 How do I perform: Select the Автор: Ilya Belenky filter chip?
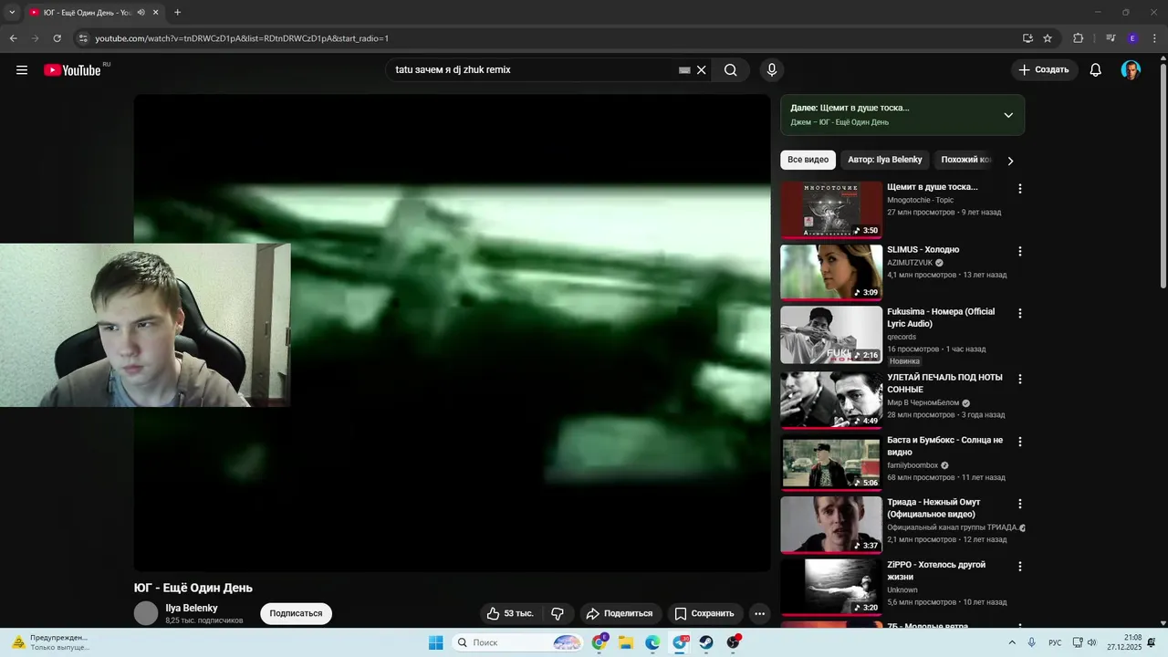(x=884, y=160)
